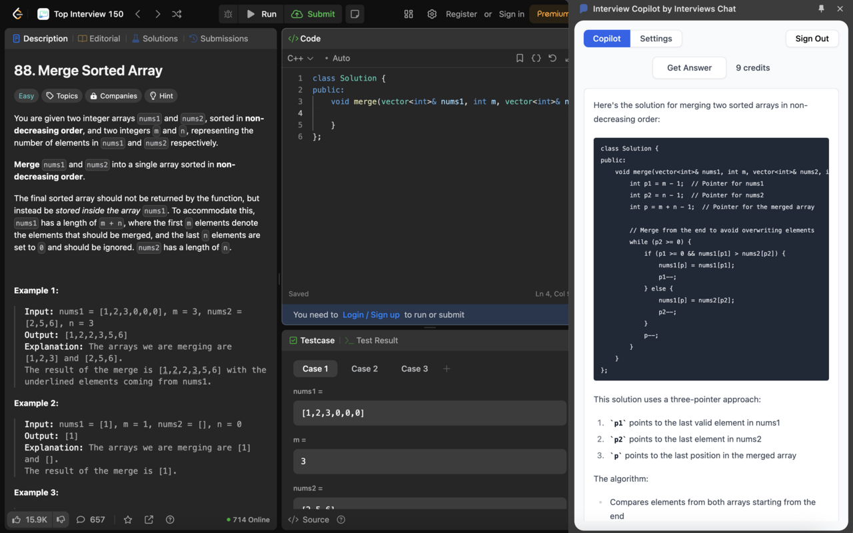Toggle the Auto mode in the code editor
The height and width of the screenshot is (533, 853).
click(337, 58)
